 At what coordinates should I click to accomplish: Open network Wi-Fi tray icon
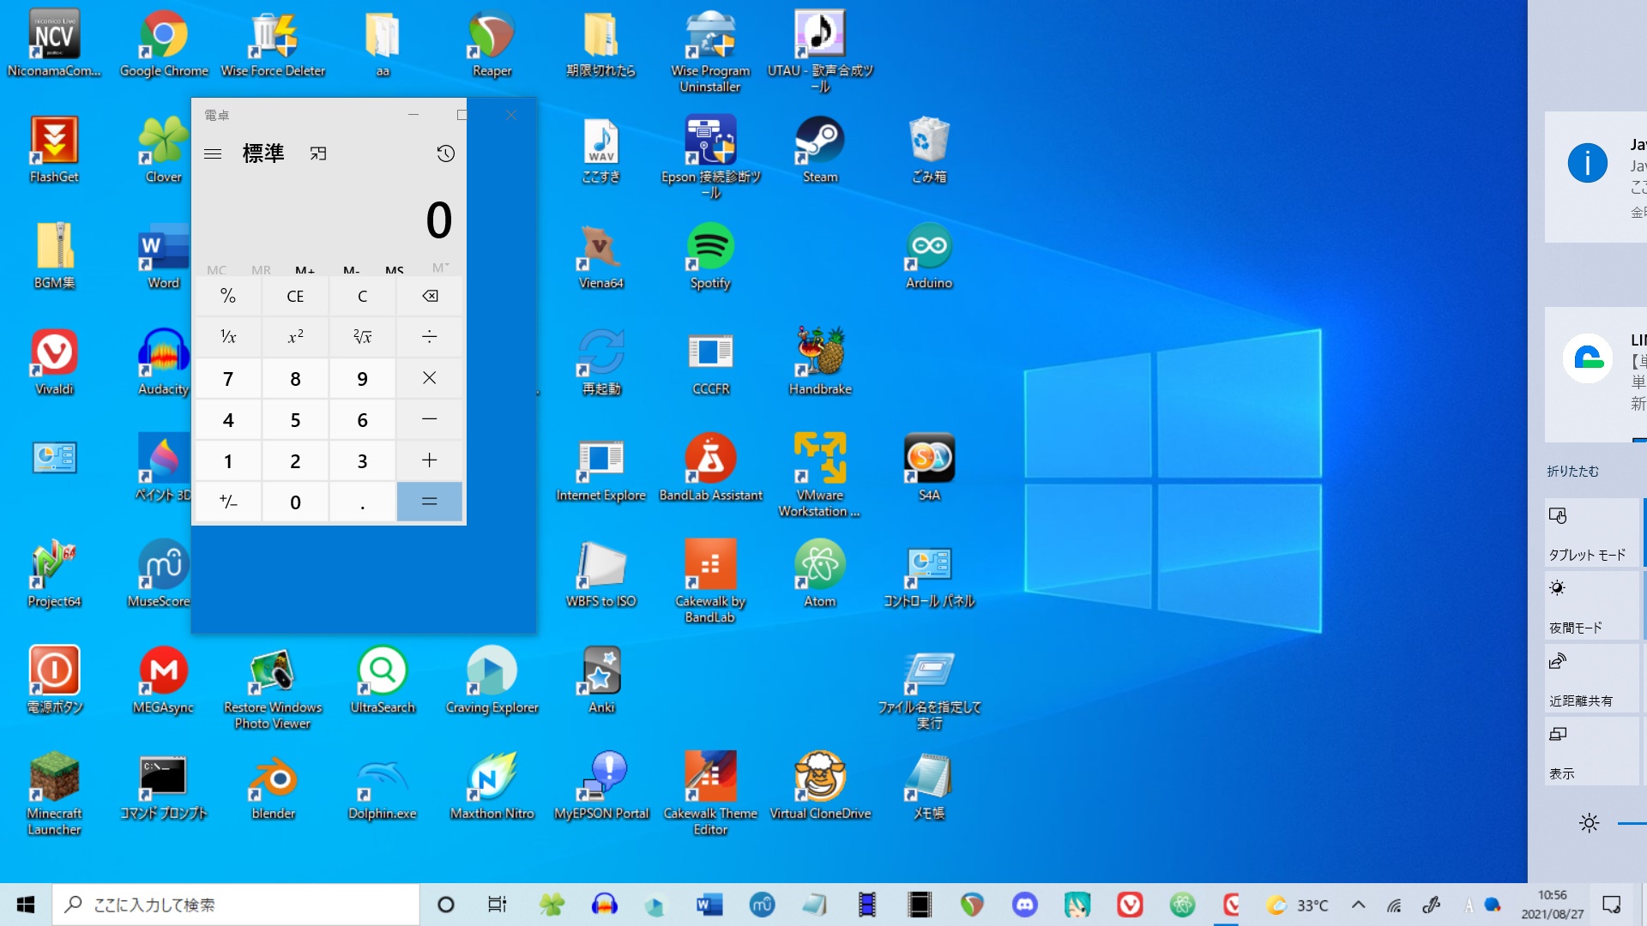pos(1394,905)
